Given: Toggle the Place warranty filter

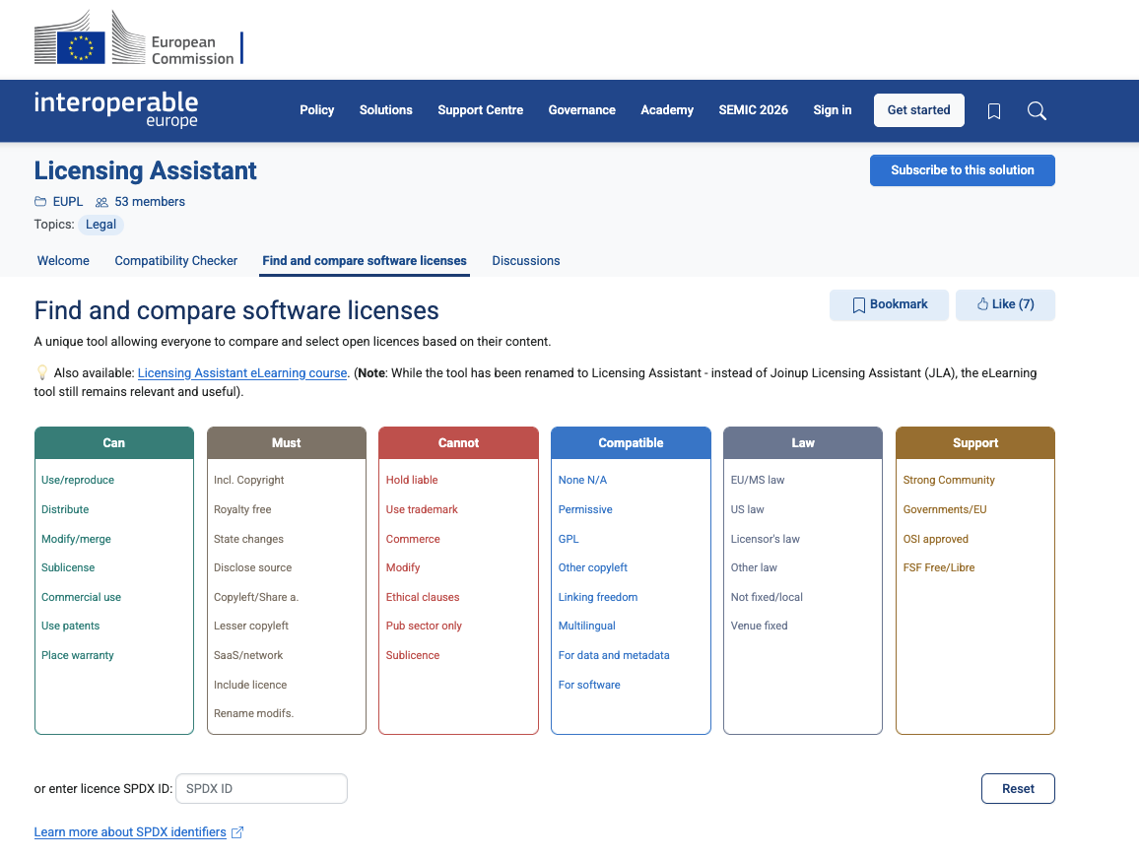Looking at the screenshot, I should pyautogui.click(x=78, y=655).
